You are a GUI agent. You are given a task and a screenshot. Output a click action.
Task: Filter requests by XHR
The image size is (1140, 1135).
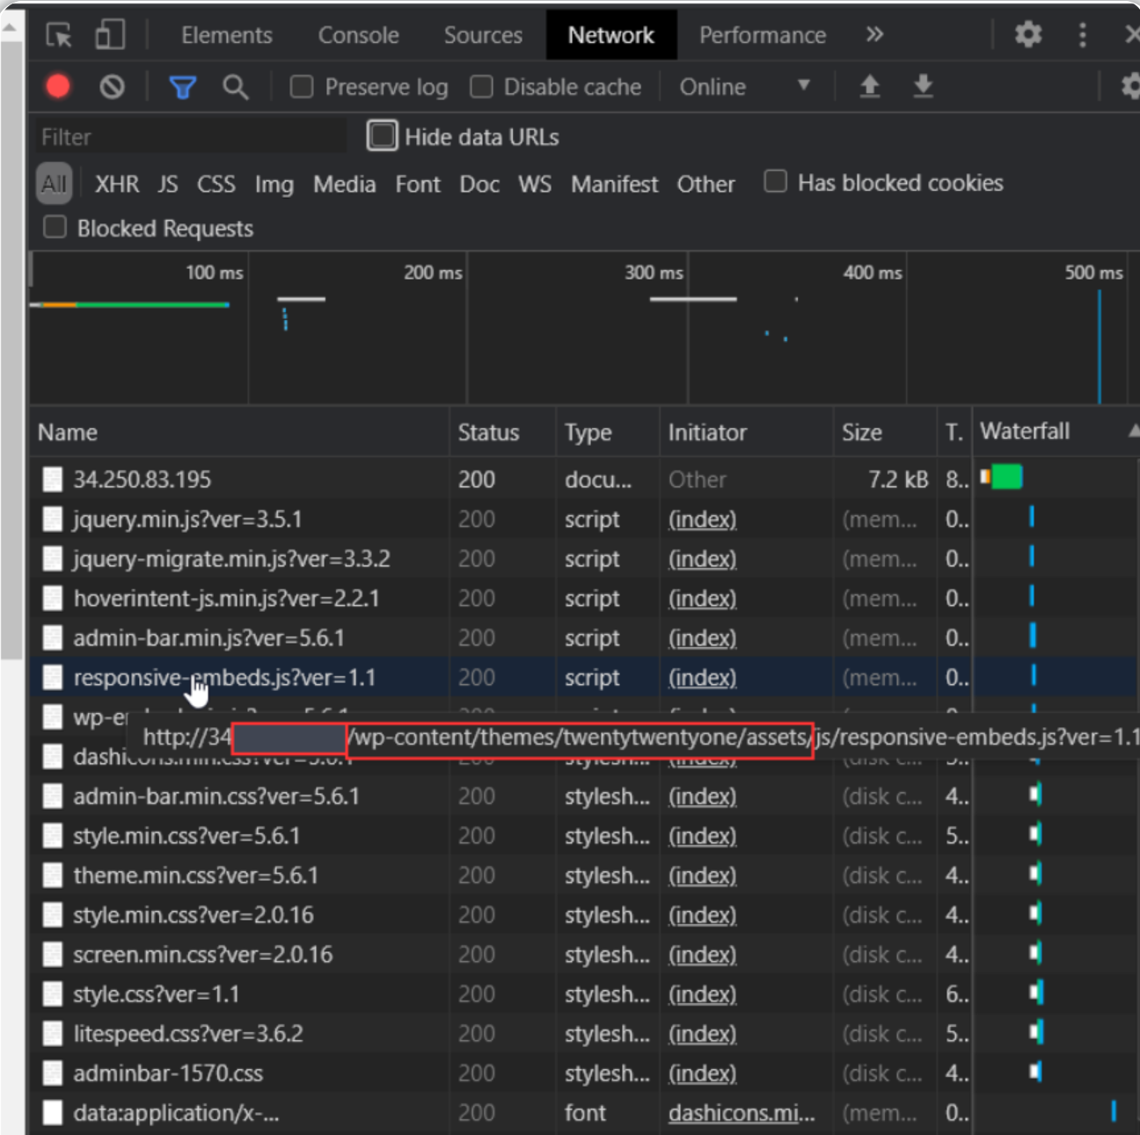coord(117,184)
